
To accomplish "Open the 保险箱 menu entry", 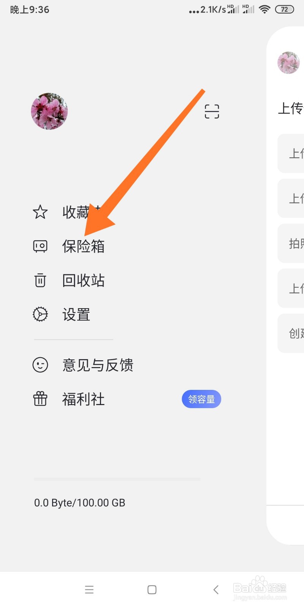I will 83,246.
